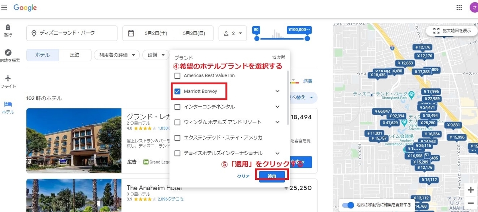
Task: Click the ディズニーランド・パーク search field
Action: pyautogui.click(x=72, y=33)
